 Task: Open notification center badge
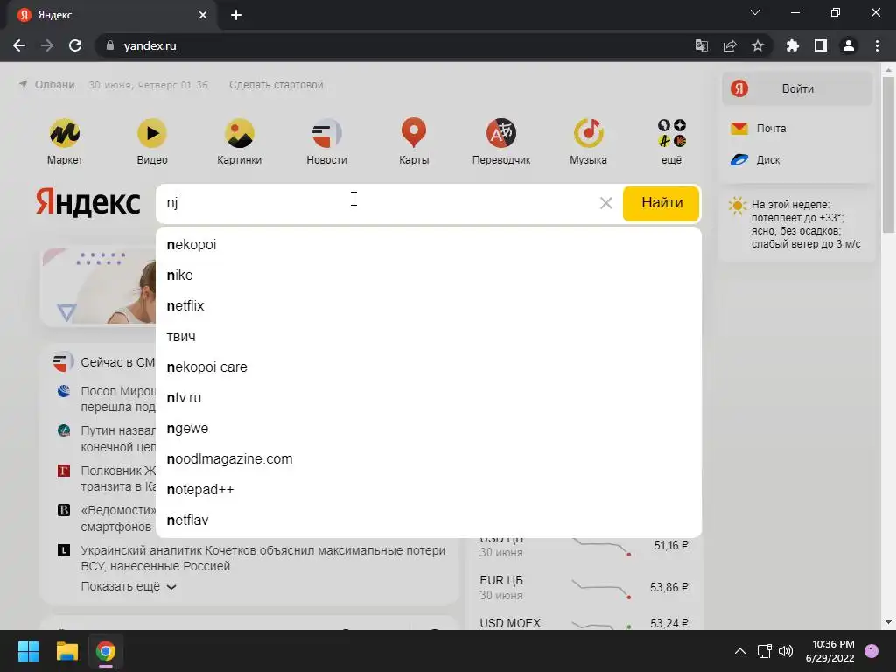(x=871, y=651)
